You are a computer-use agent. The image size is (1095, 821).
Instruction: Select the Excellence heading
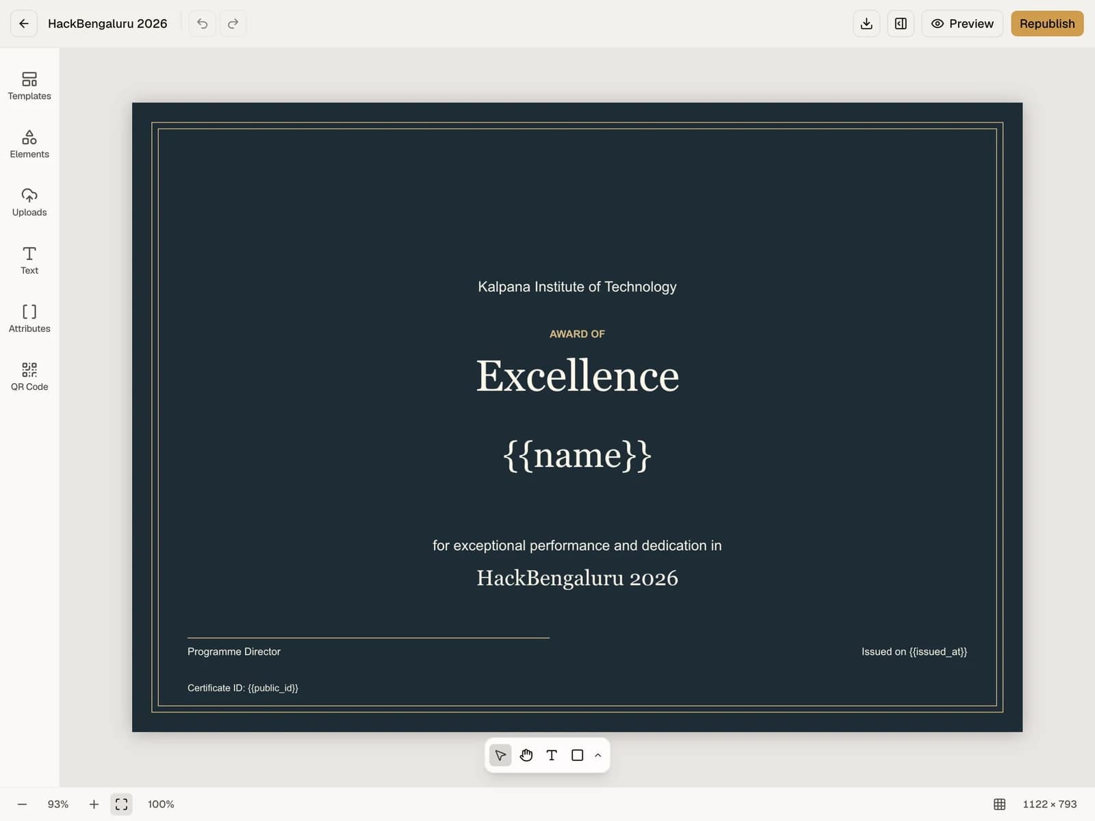click(x=577, y=376)
